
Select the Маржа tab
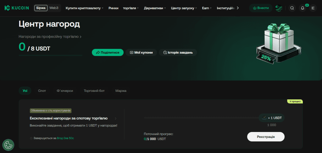click(121, 91)
